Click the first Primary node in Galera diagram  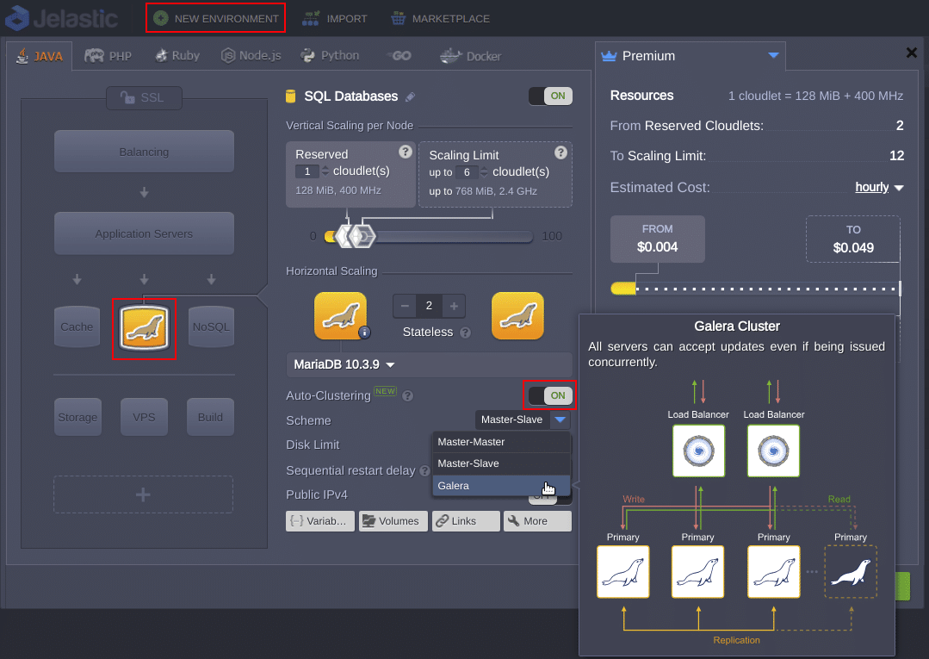(623, 572)
